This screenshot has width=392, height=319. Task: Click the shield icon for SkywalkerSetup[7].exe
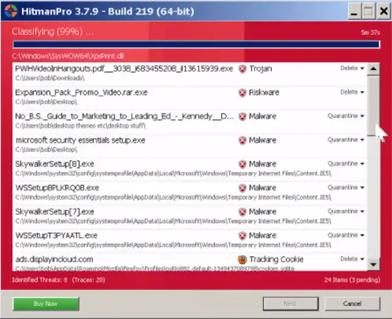pos(242,212)
